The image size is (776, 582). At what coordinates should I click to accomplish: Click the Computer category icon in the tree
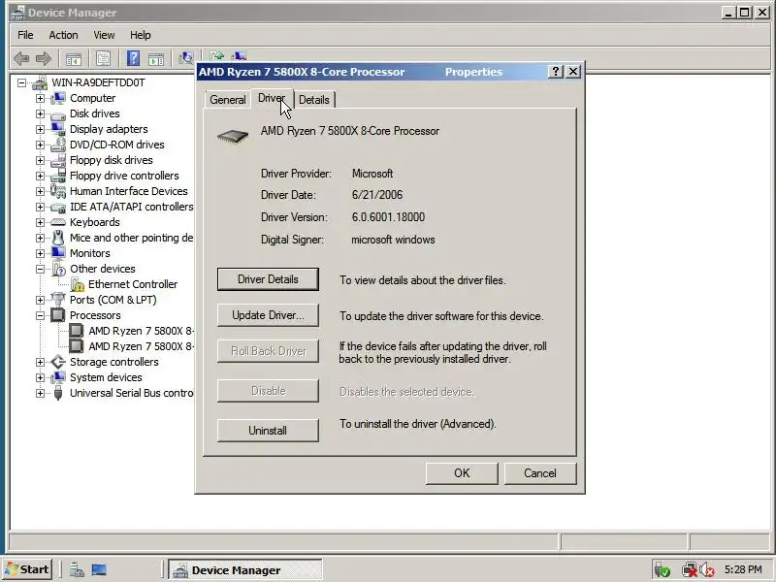[x=58, y=98]
